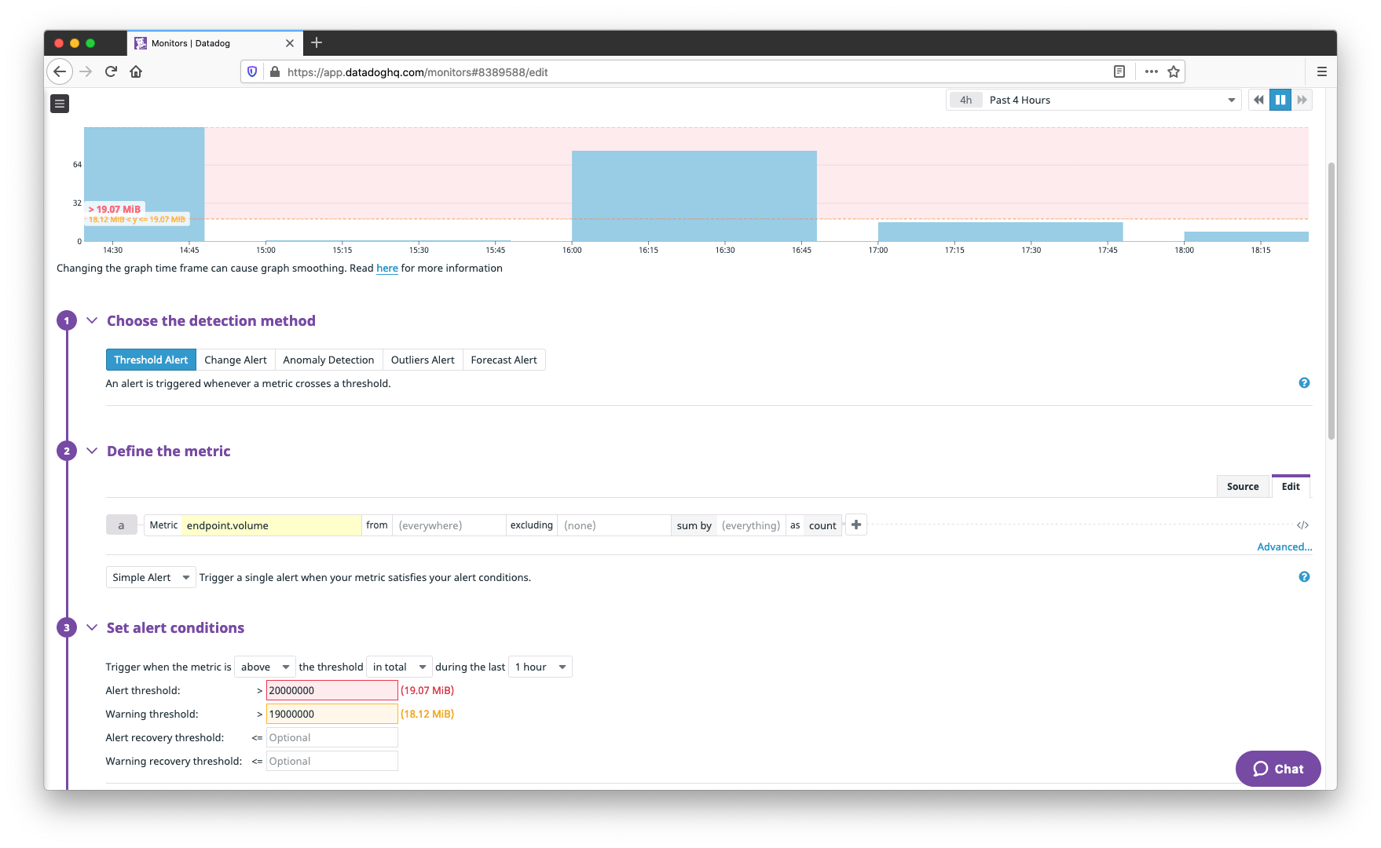Select the Threshold Alert detection method
The width and height of the screenshot is (1381, 848).
click(x=151, y=360)
